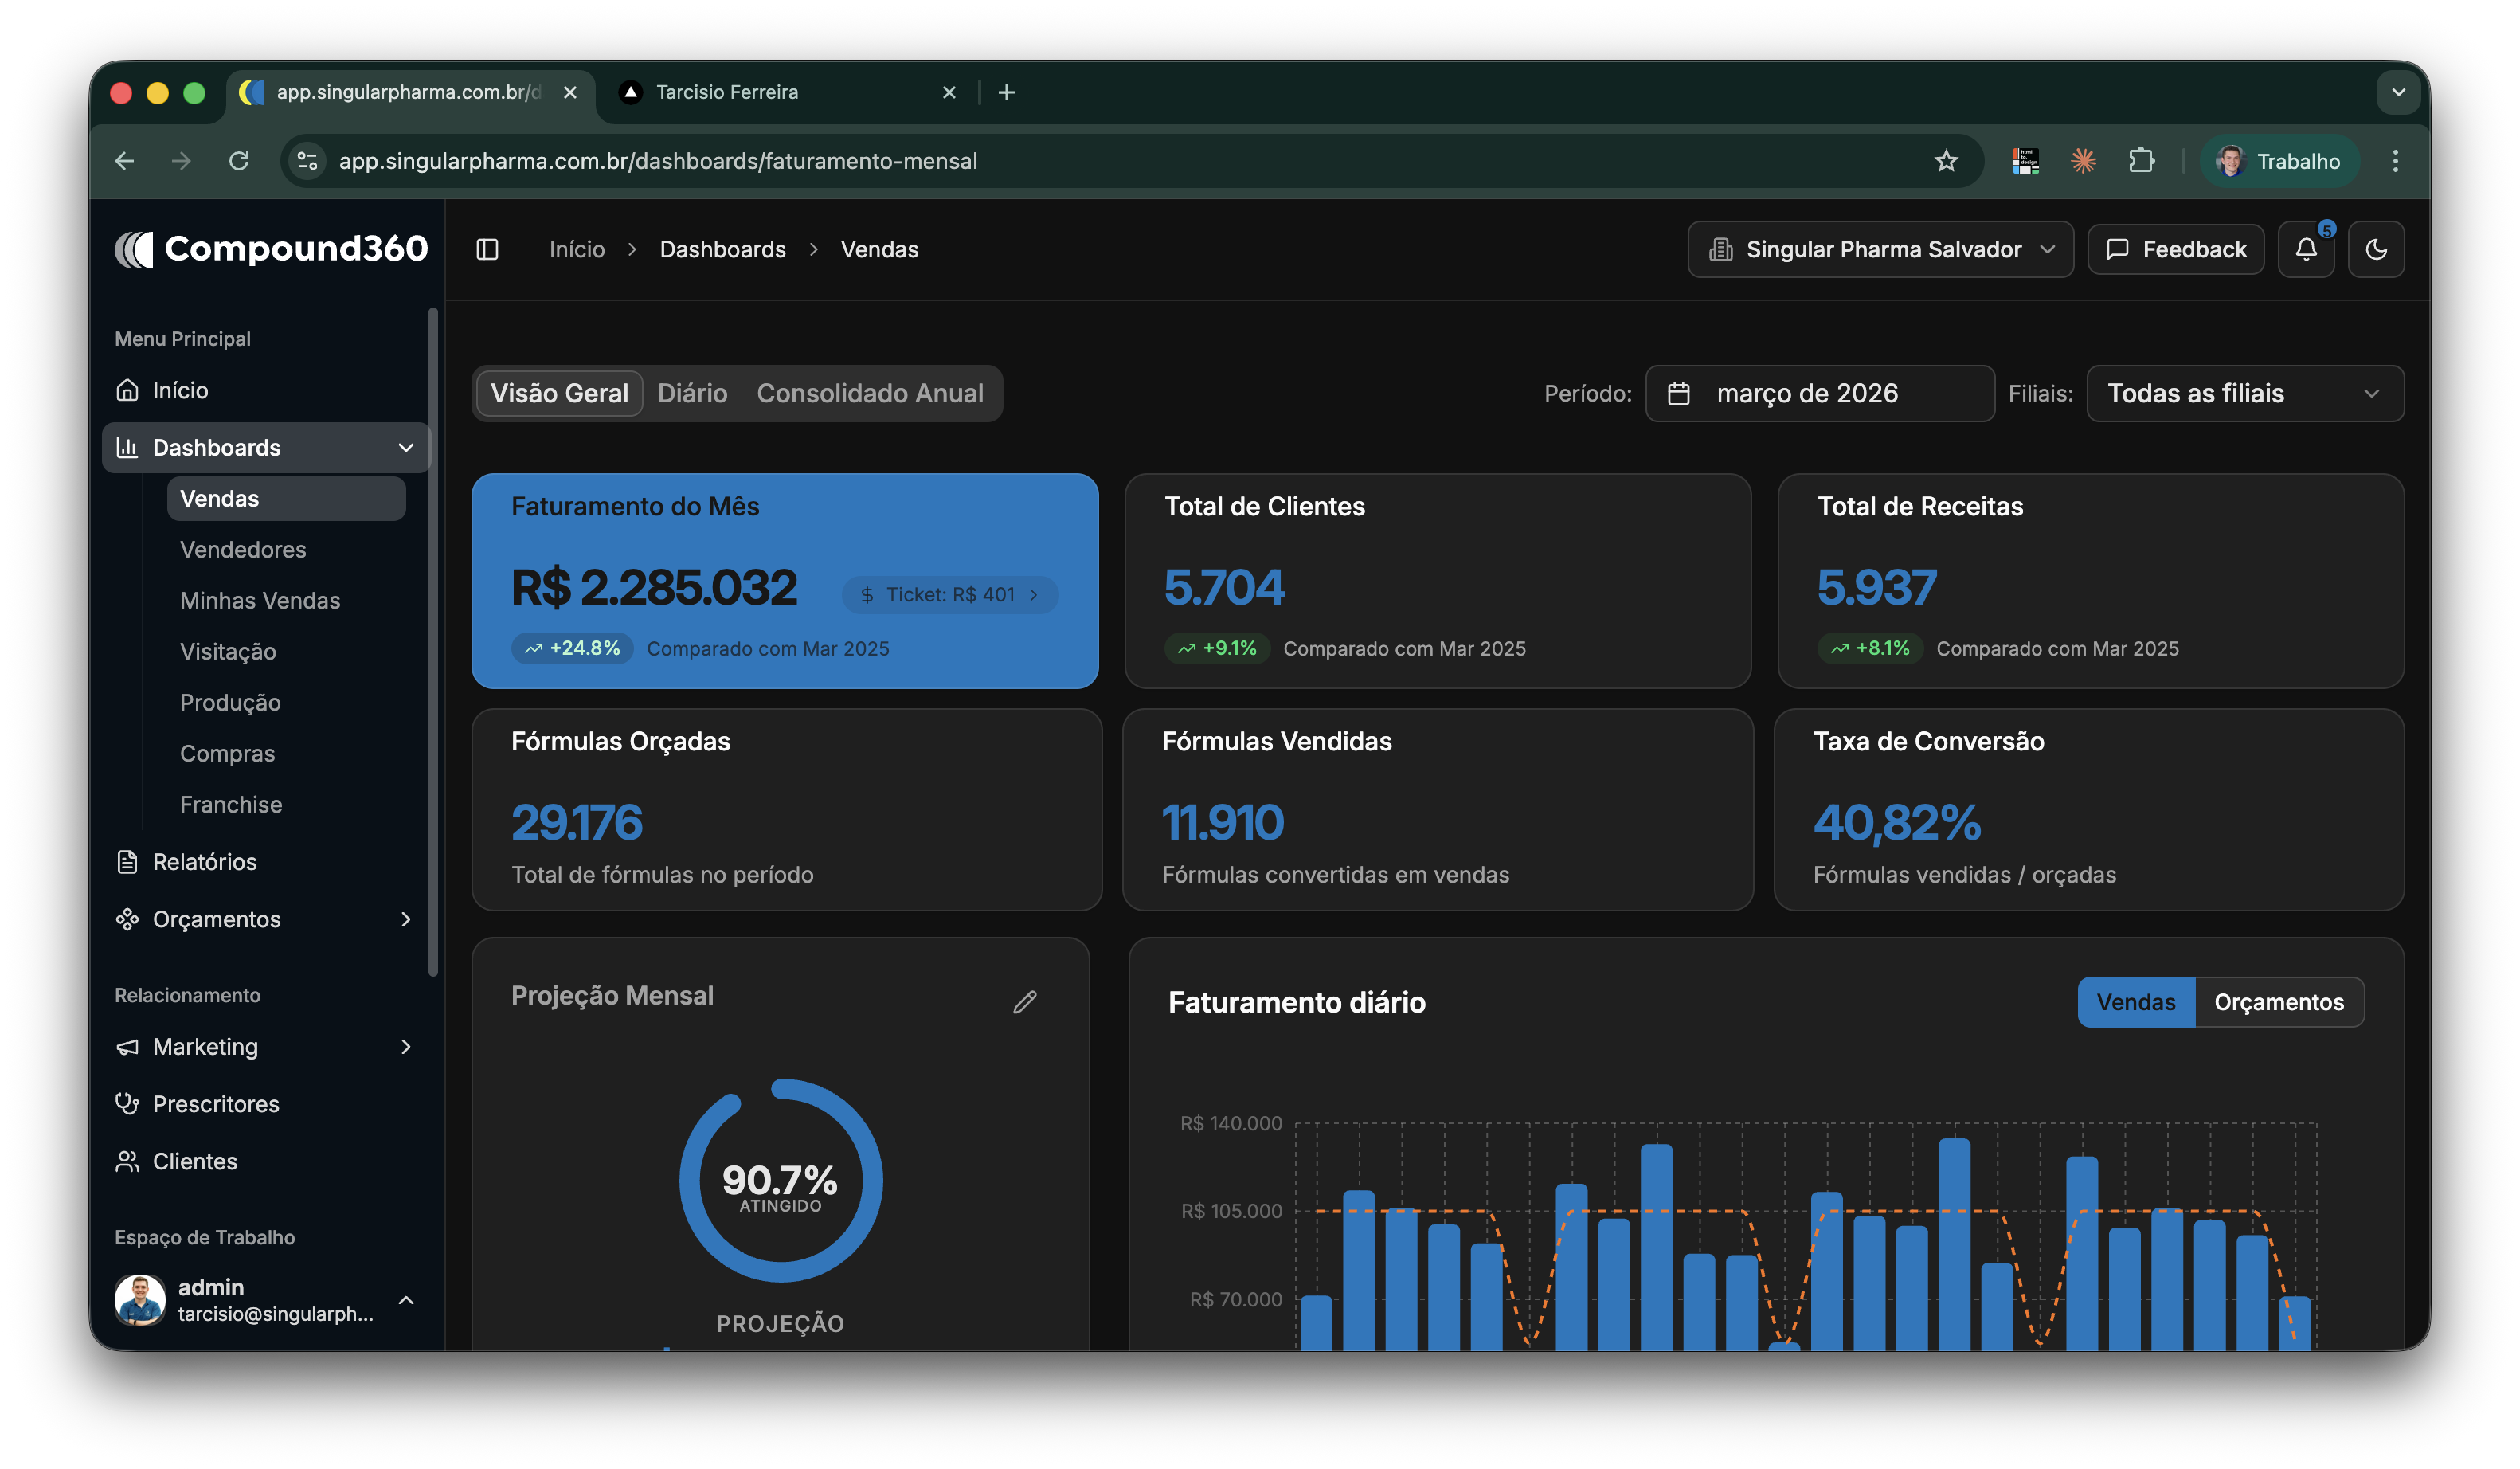
Task: Open the notifications bell
Action: click(x=2305, y=249)
